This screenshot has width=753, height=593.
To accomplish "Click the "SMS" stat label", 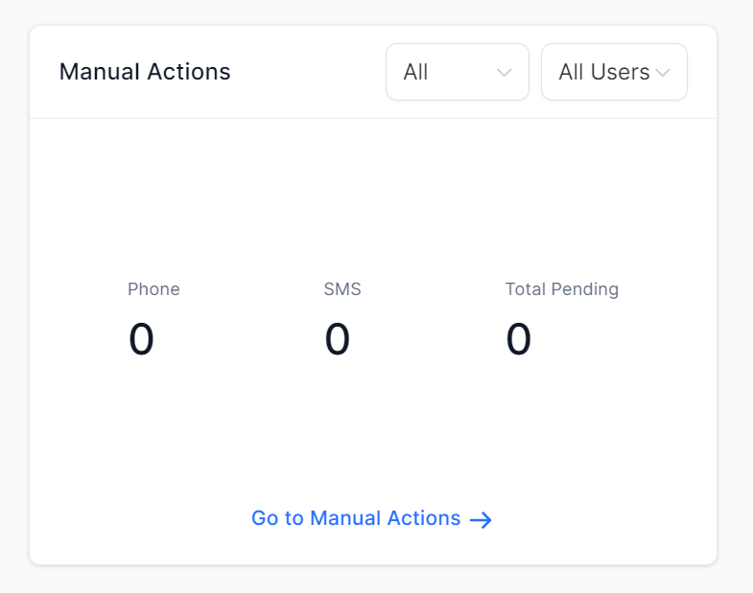I will 342,289.
